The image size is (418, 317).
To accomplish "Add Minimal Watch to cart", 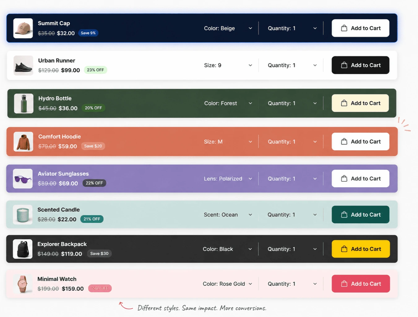I will (x=361, y=284).
